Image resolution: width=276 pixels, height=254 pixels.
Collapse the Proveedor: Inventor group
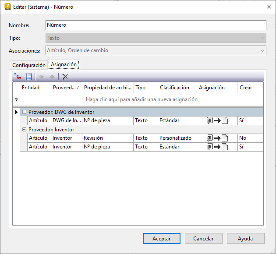click(24, 130)
